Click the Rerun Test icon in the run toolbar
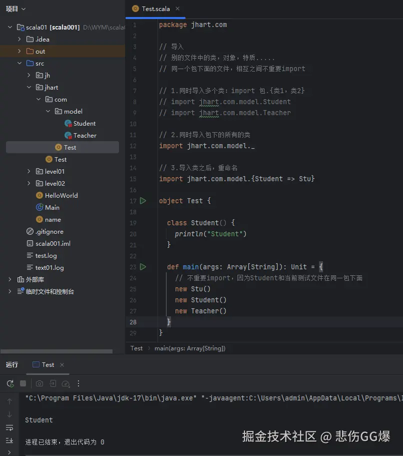The image size is (403, 456). (10, 383)
